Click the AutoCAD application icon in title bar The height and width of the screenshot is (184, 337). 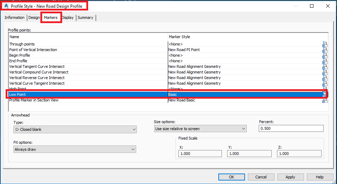(6, 6)
